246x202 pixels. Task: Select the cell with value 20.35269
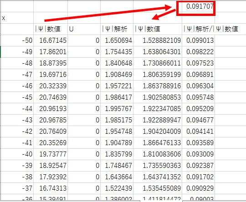(51, 143)
